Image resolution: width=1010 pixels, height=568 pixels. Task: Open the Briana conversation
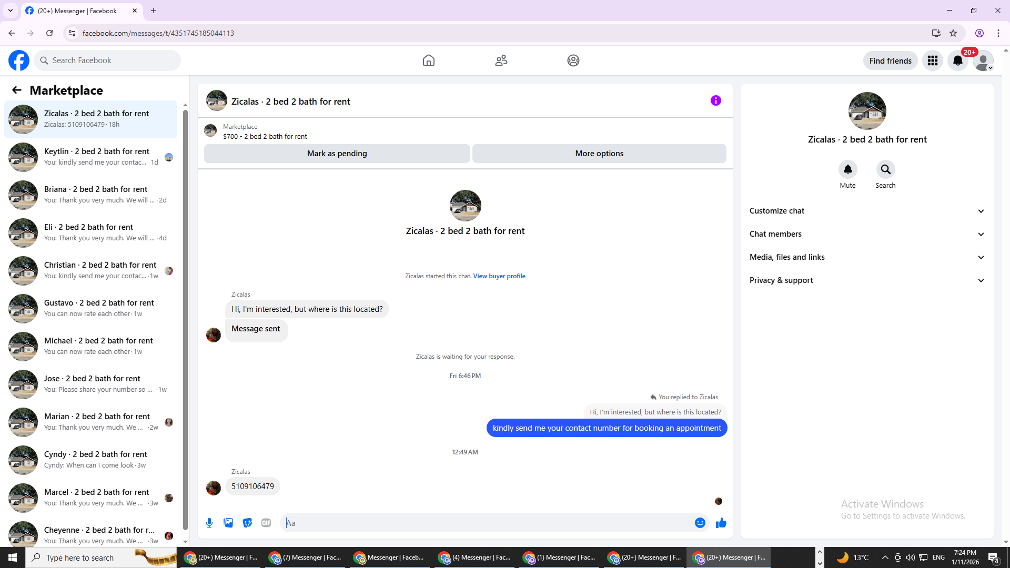(x=90, y=195)
